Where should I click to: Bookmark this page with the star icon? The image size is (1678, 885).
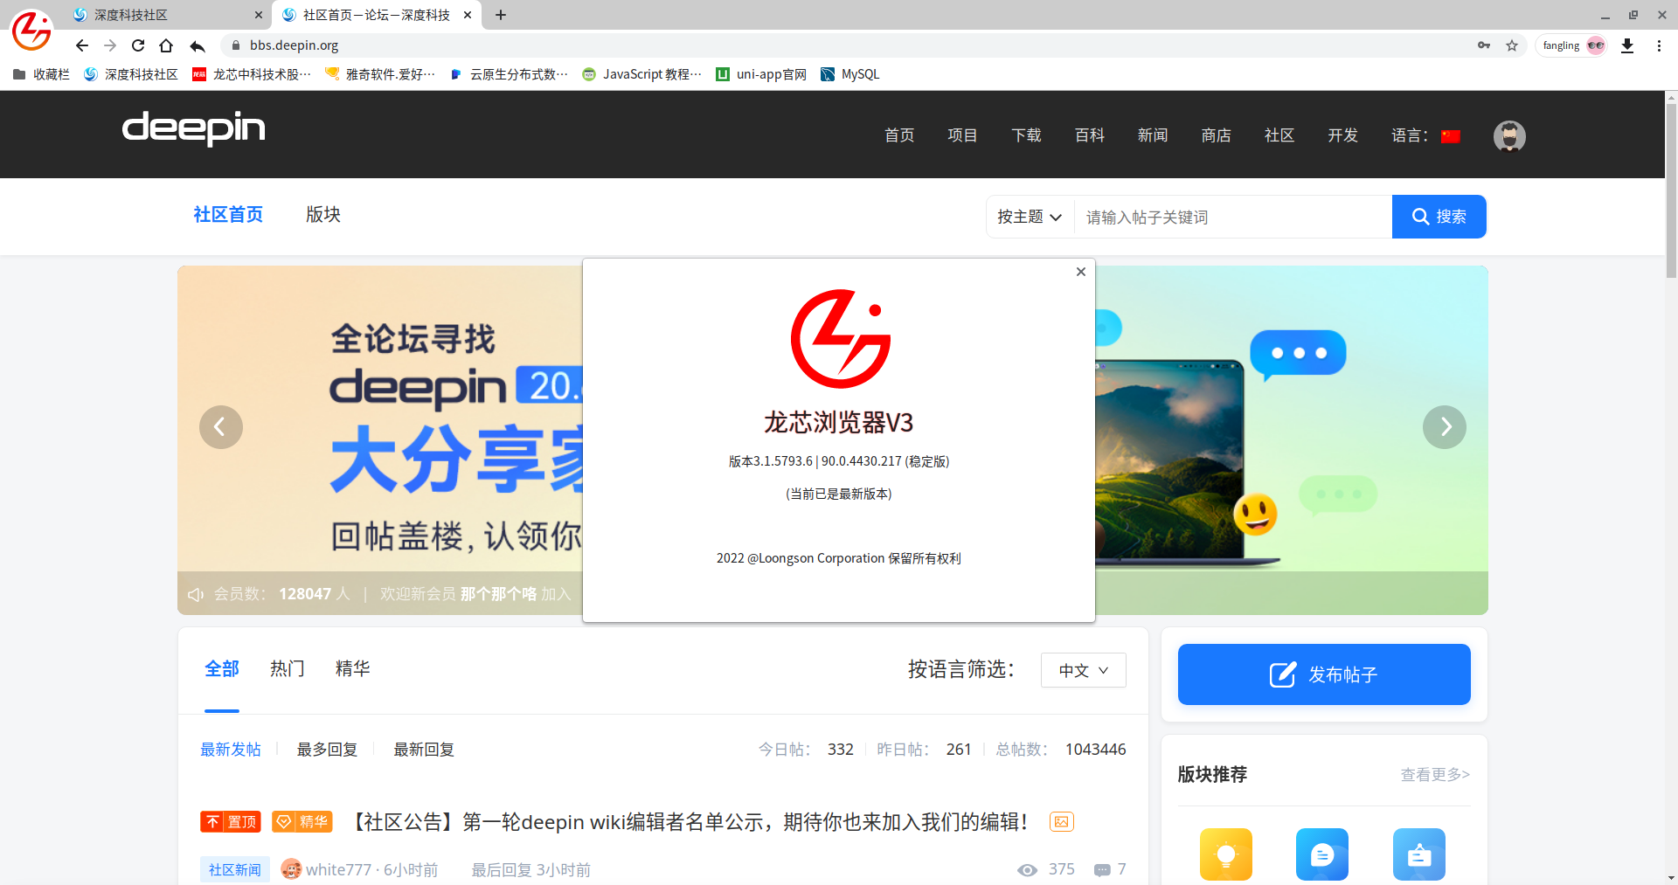pyautogui.click(x=1512, y=45)
